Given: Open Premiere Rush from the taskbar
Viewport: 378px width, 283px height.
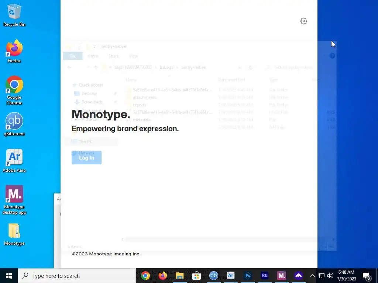Looking at the screenshot, I should (x=264, y=276).
